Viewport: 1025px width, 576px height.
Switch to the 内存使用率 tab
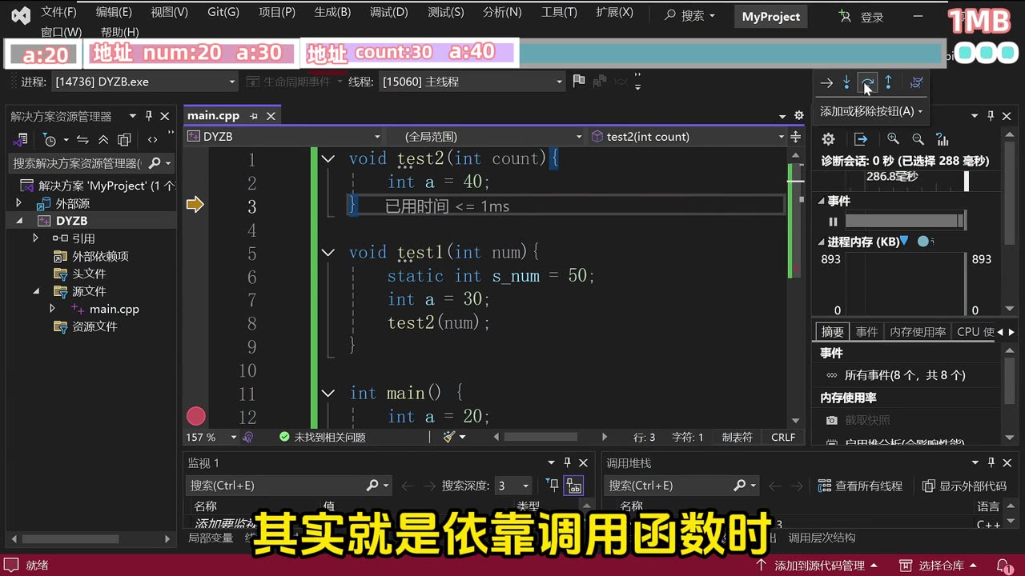coord(918,331)
